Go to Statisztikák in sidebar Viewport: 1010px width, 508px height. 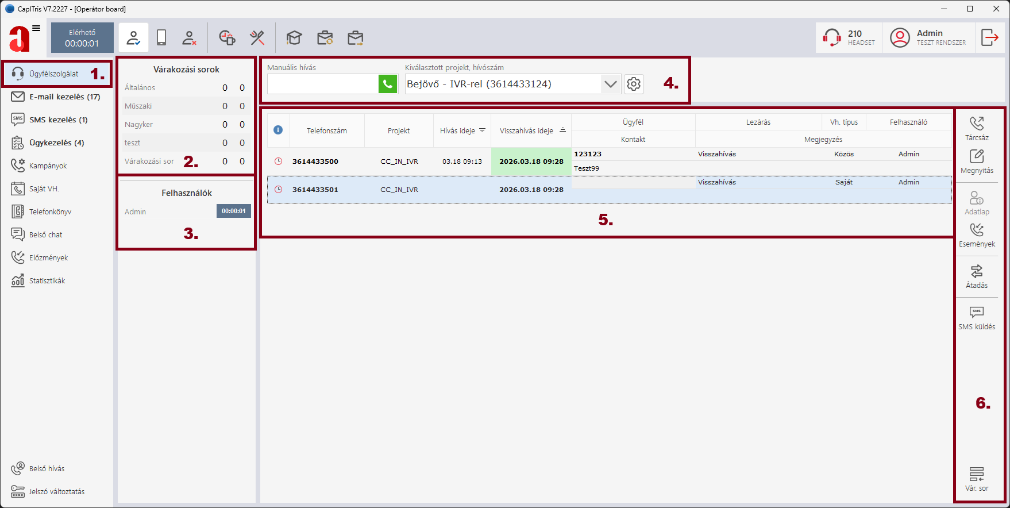47,280
